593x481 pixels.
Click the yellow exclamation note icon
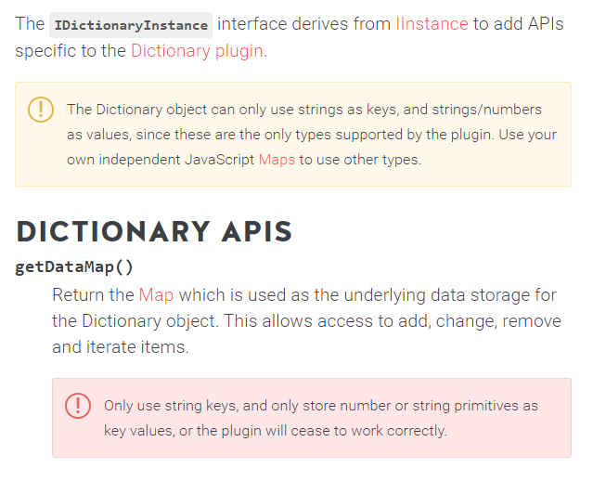41,110
